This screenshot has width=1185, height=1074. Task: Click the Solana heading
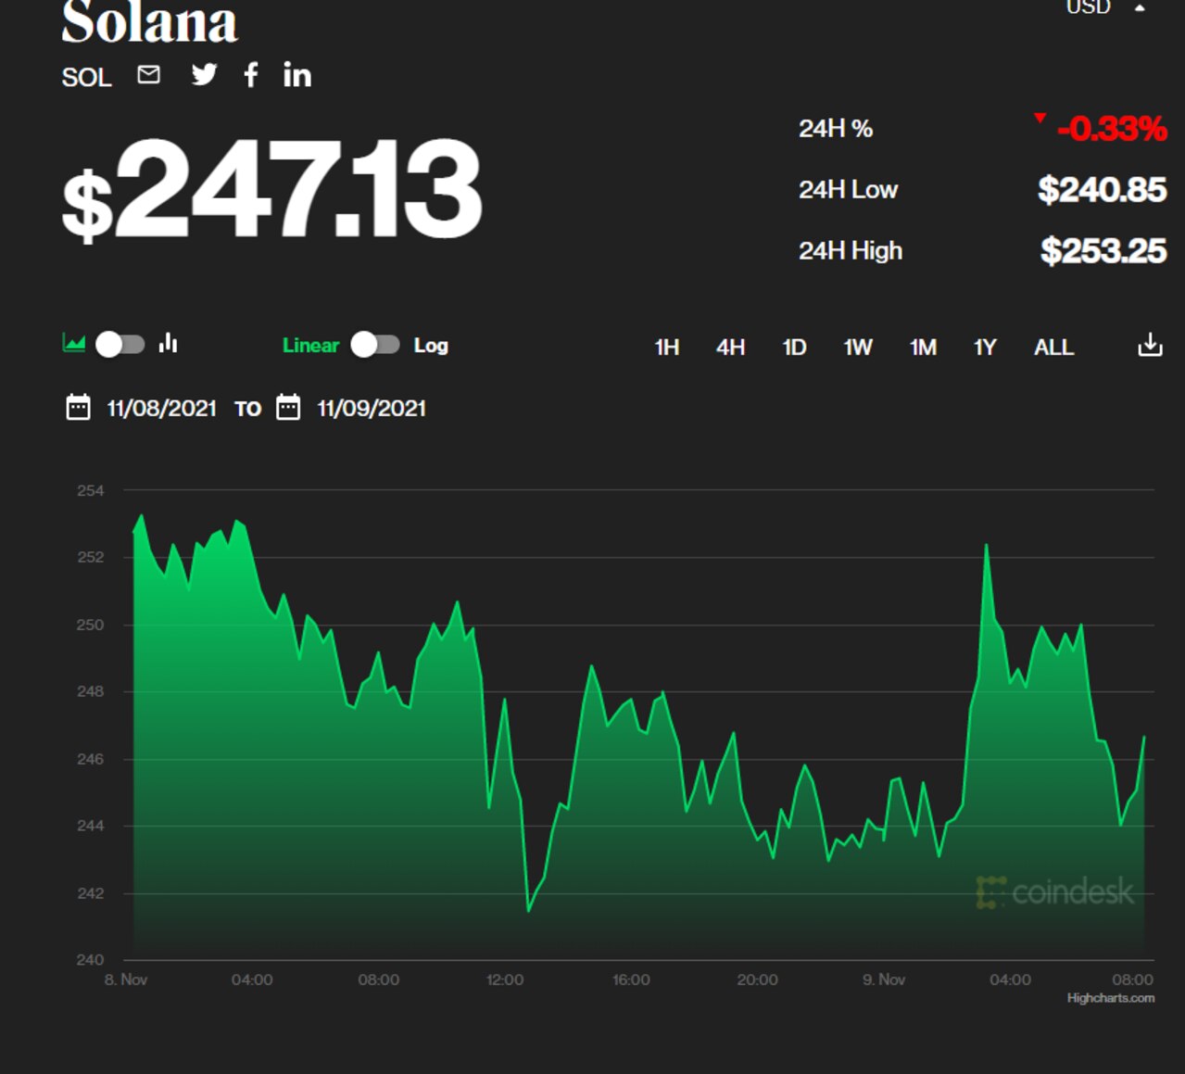pos(149,21)
